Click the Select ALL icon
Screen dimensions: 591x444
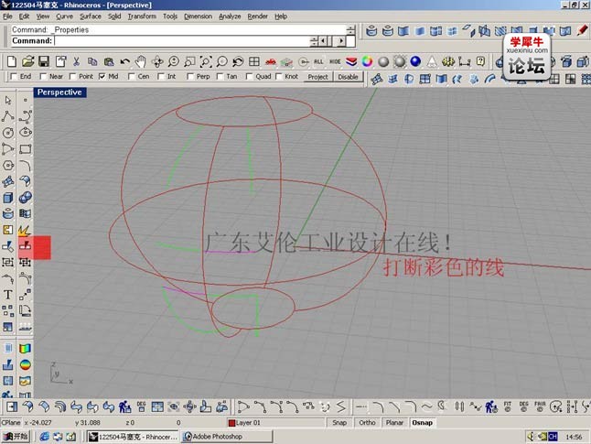318,61
